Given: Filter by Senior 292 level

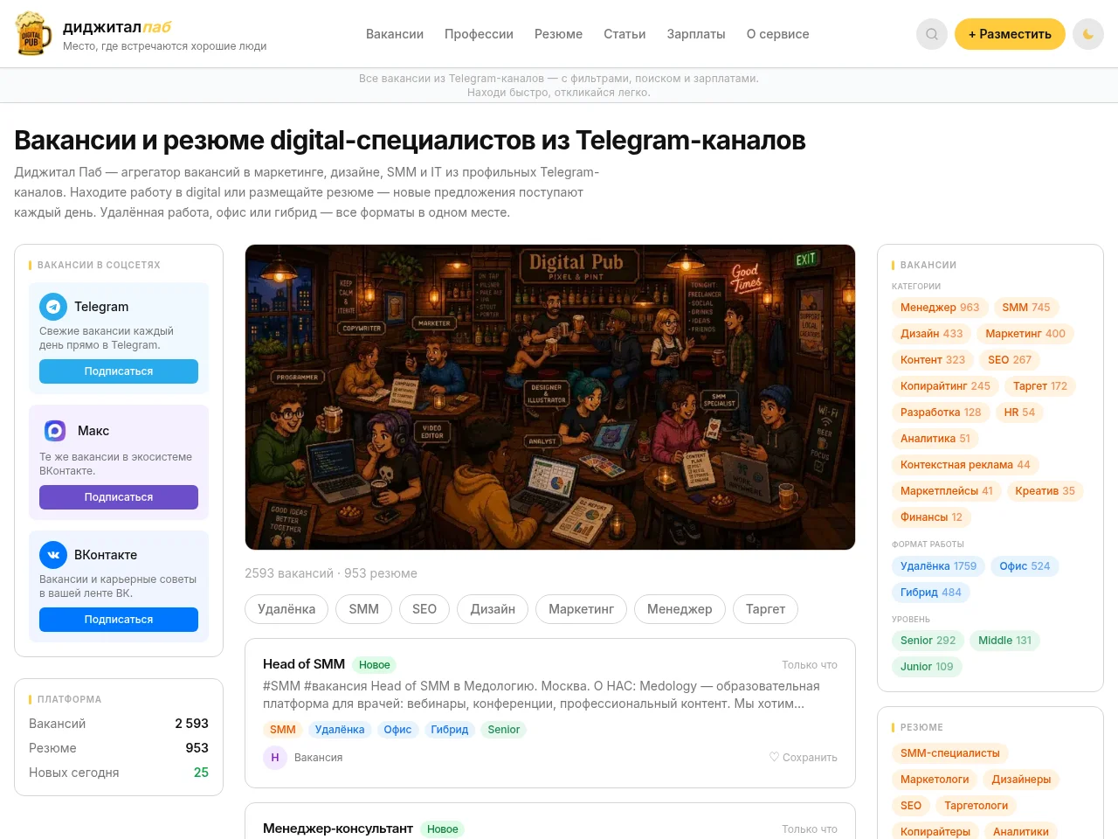Looking at the screenshot, I should (x=928, y=641).
